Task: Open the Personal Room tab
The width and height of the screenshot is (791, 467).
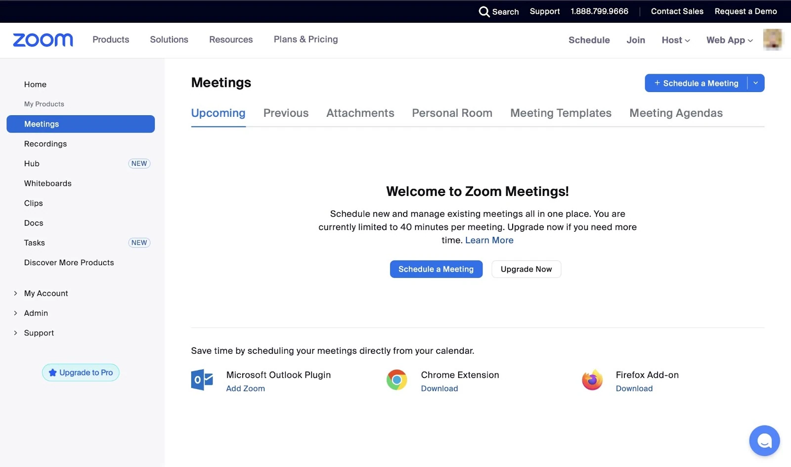Action: (x=452, y=113)
